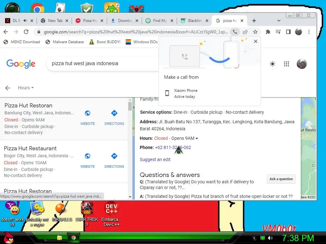Image resolution: width=326 pixels, height=244 pixels.
Task: Go forward using the browser forward arrow
Action: [x=16, y=32]
